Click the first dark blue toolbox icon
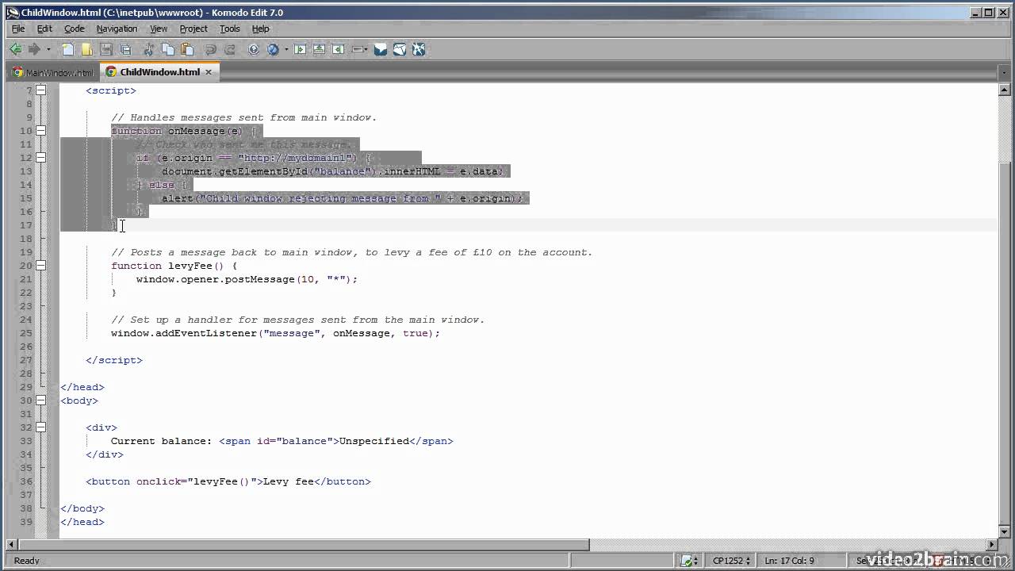Screen dimensions: 1015x571 381,49
